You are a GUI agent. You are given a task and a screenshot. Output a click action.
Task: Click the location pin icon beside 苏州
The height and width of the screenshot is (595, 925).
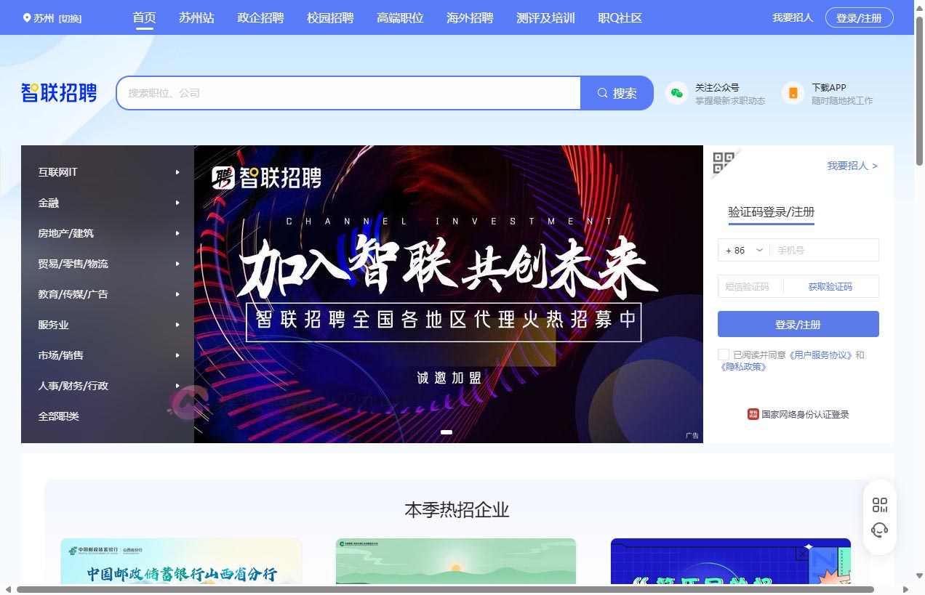click(x=28, y=17)
